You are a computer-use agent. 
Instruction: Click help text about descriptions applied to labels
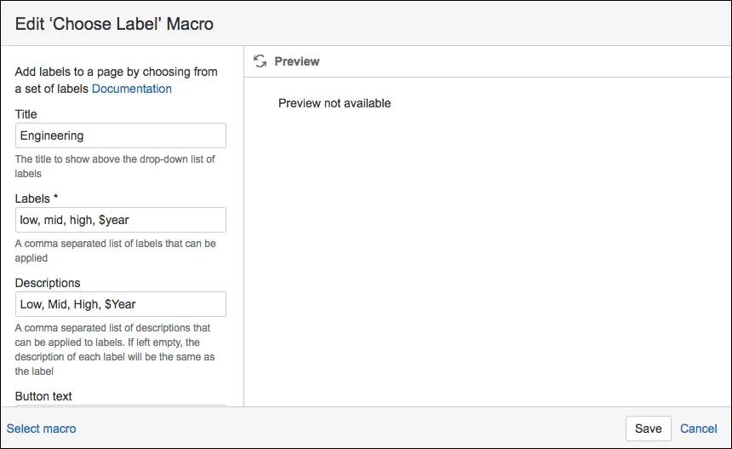point(115,349)
